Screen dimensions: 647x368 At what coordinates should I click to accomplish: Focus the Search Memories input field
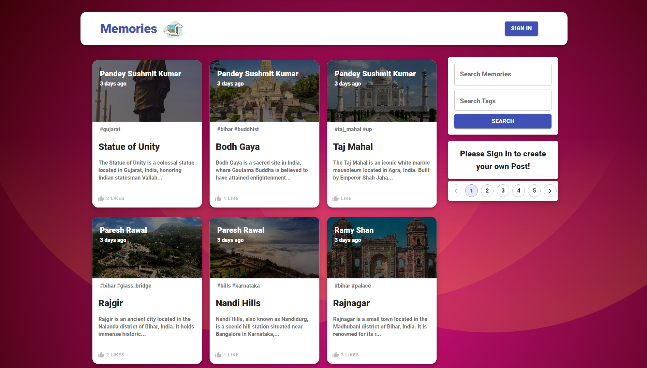coord(503,74)
